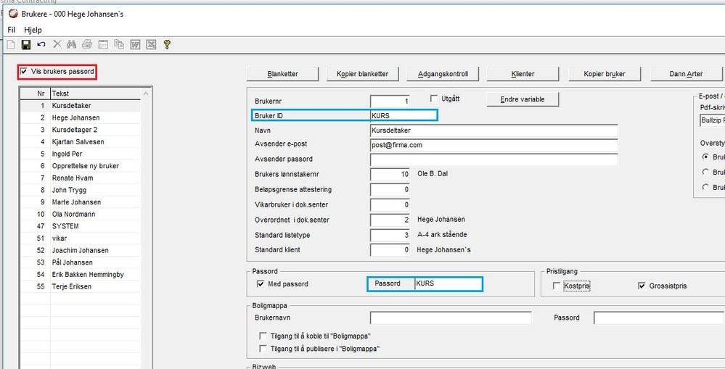Select John Trygg in the user list
This screenshot has height=369, width=725.
[80, 190]
